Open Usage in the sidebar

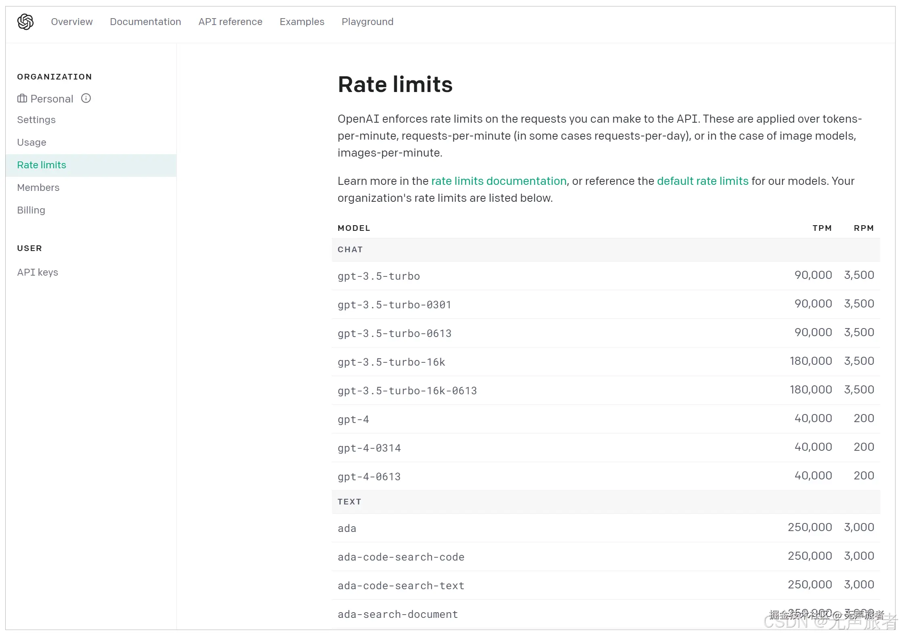click(31, 142)
